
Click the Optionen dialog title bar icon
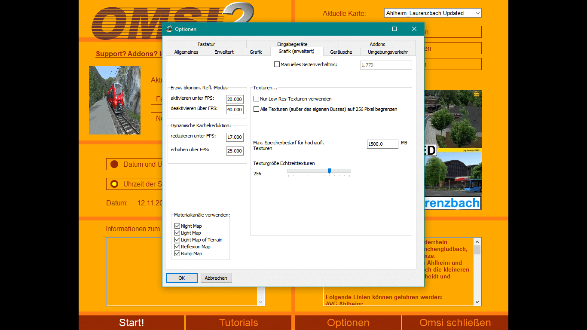pos(170,29)
